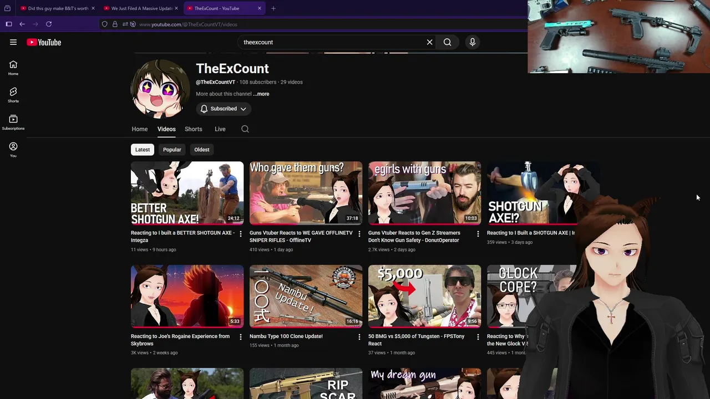Open the channel Live tab
This screenshot has width=710, height=399.
click(220, 129)
